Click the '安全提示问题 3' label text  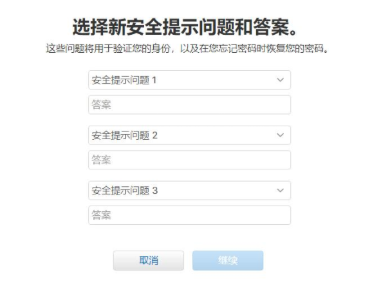pyautogui.click(x=125, y=191)
